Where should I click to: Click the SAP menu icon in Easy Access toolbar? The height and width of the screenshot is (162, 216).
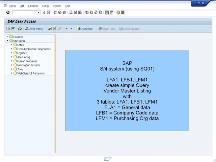tap(13, 28)
